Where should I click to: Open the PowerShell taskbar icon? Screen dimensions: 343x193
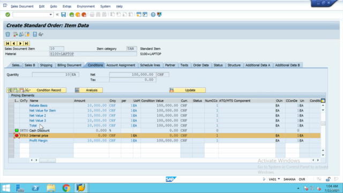pyautogui.click(x=36, y=188)
